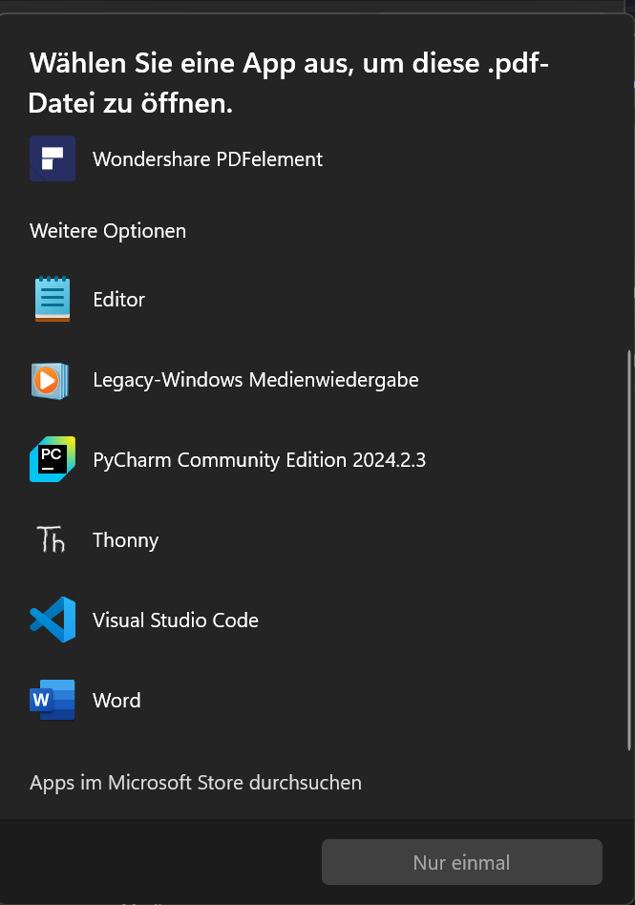Click the Editor notepad icon
635x905 pixels.
pyautogui.click(x=53, y=299)
